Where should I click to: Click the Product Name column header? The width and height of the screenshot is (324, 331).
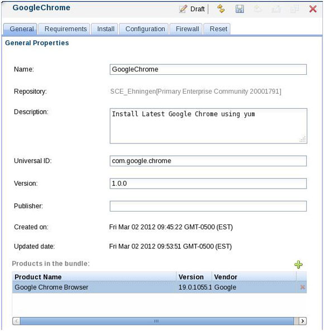tap(94, 277)
